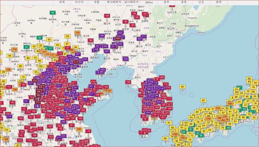Open the yellow 69 marker

(3, 72)
